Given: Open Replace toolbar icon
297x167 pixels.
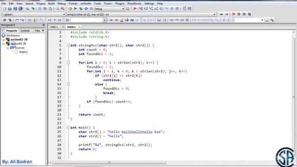Looking at the screenshot, I should [x=63, y=9].
